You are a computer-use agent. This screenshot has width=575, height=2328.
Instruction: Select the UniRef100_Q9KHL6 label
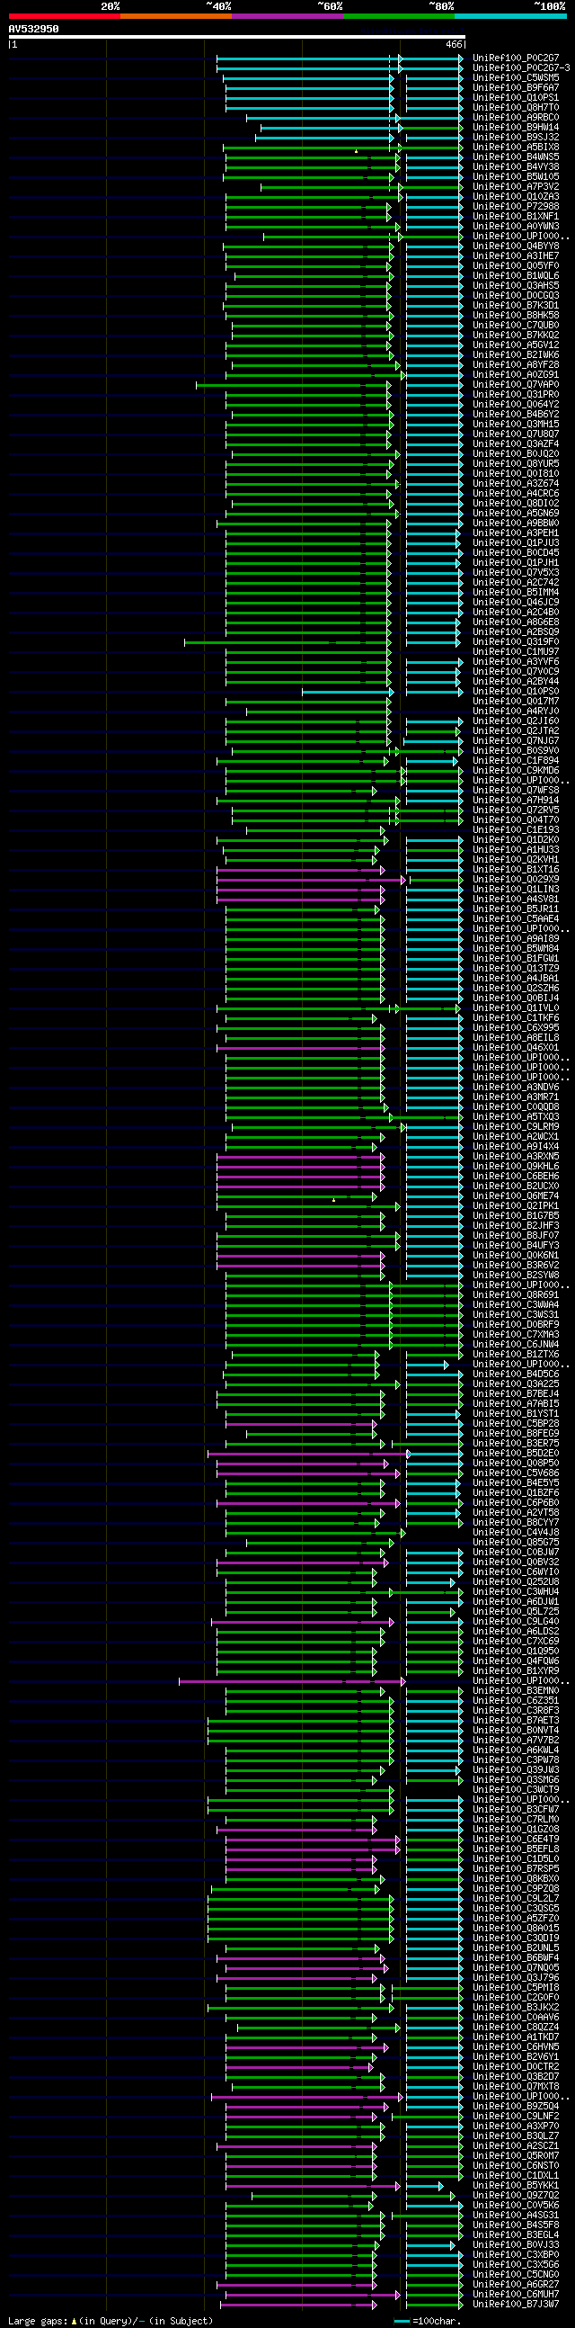click(x=516, y=1167)
